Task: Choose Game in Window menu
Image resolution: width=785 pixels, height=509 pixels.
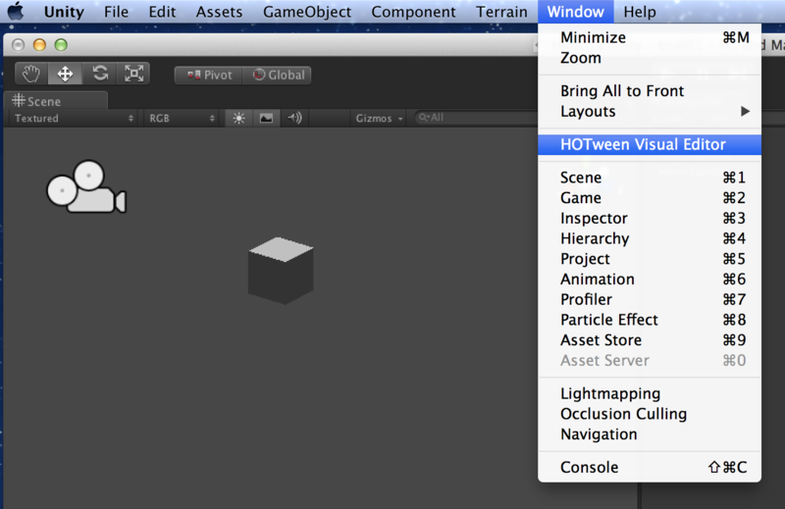Action: [x=650, y=198]
